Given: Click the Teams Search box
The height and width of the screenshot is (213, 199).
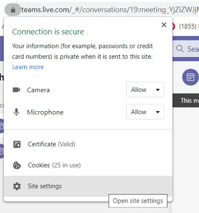Looking at the screenshot, I should tap(186, 49).
